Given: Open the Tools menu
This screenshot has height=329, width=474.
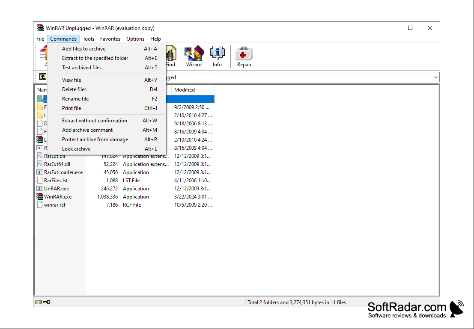Looking at the screenshot, I should pyautogui.click(x=88, y=39).
